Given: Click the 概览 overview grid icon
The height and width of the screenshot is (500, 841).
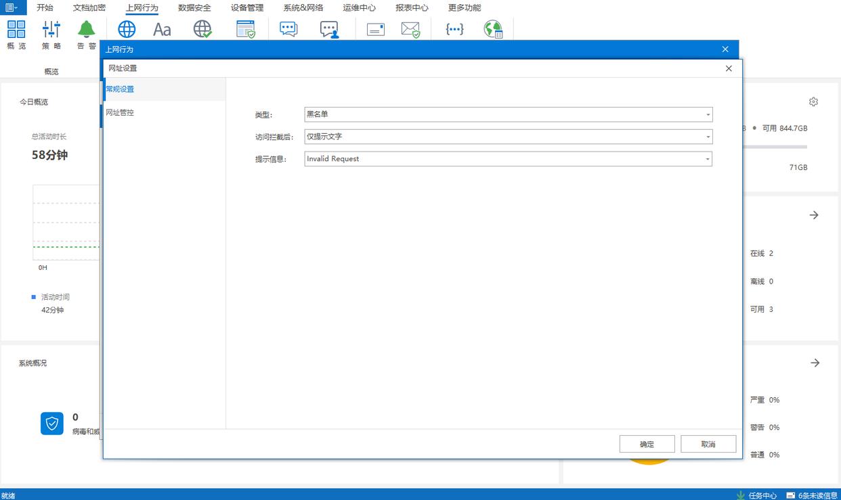Looking at the screenshot, I should coord(16,30).
